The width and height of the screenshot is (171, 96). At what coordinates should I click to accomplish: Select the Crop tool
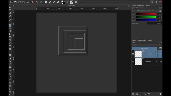(10, 55)
